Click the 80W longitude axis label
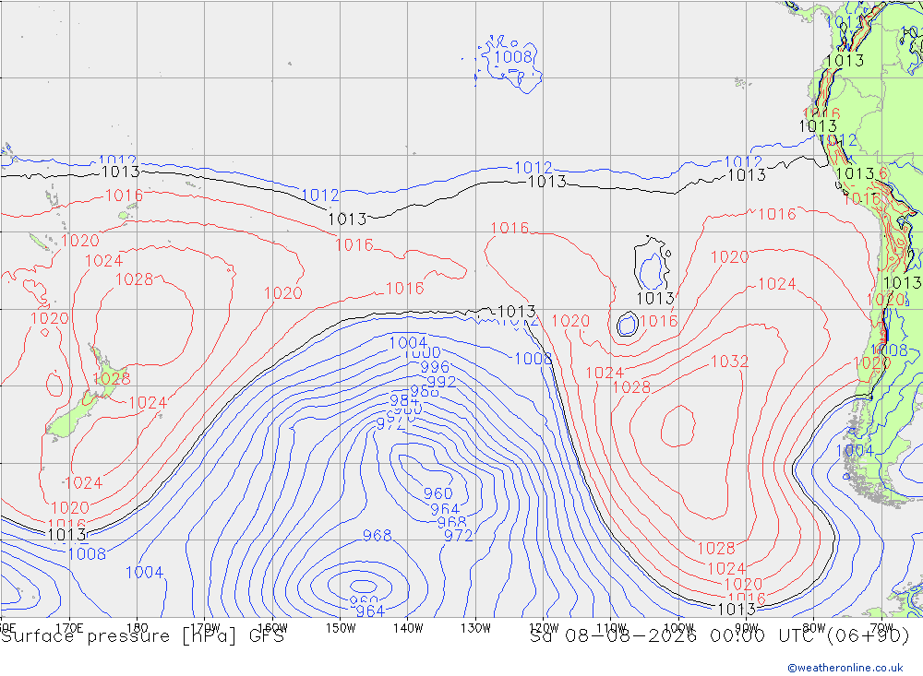Viewport: 923px width, 676px height. [814, 628]
